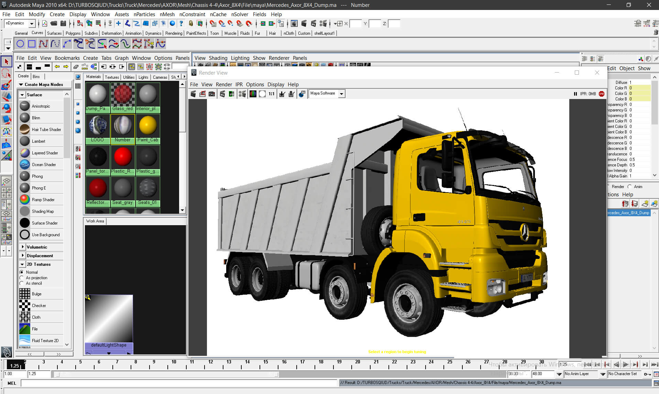Select the arrow Select Tool in toolbox
Screen dimensions: 659x394
[7, 62]
